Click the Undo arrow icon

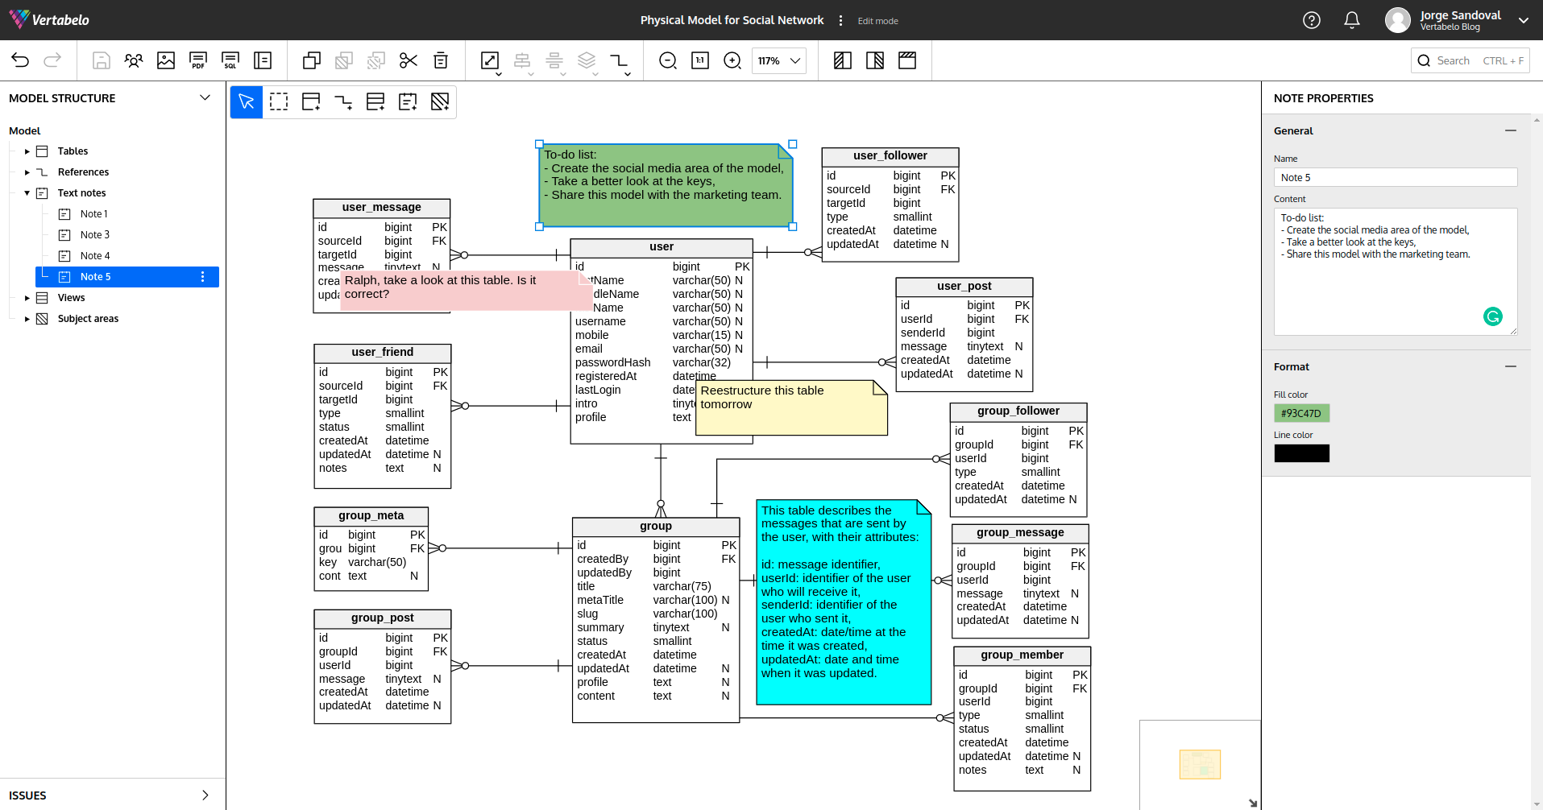(20, 60)
